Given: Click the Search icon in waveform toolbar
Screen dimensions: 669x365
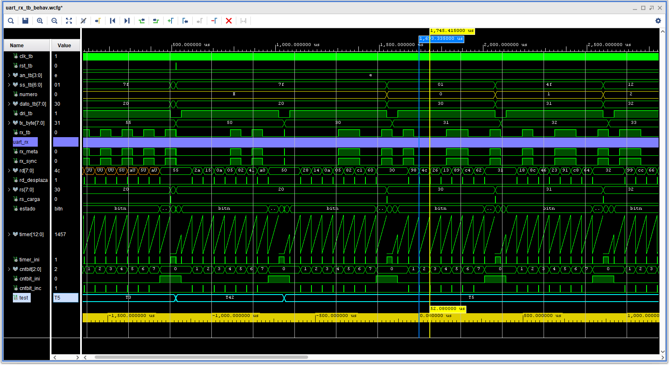Looking at the screenshot, I should [x=11, y=21].
